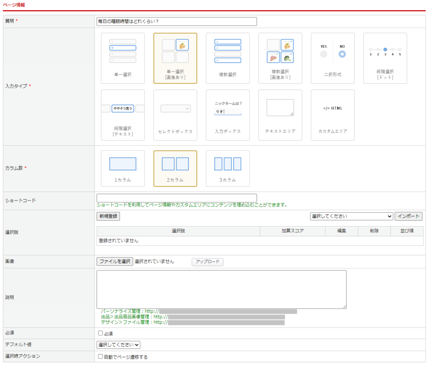Enable the 必須 checkbox
The height and width of the screenshot is (366, 429).
click(100, 333)
